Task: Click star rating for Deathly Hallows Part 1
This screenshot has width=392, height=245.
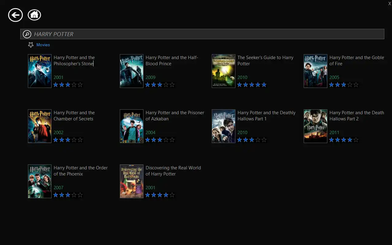Action: coord(252,140)
